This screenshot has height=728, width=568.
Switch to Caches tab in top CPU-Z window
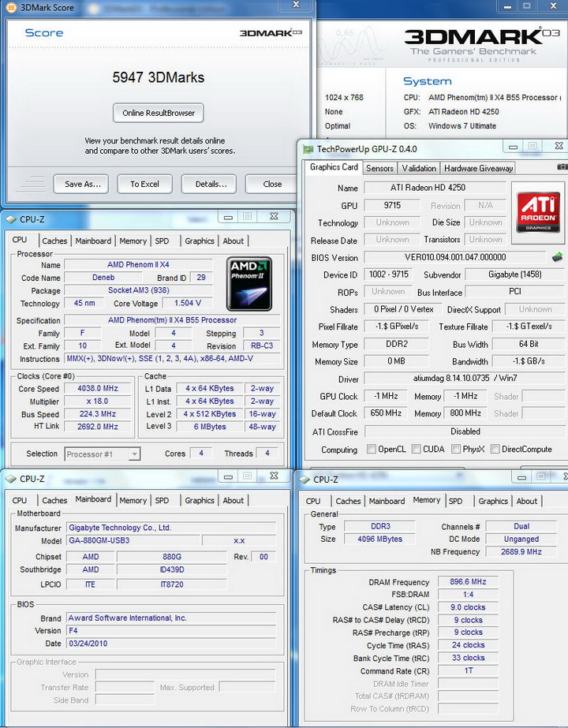pos(54,241)
